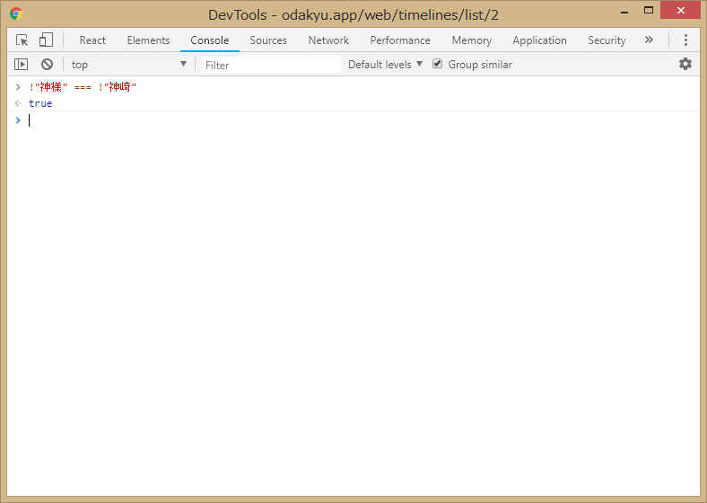
Task: Switch to the Elements tab
Action: click(148, 40)
